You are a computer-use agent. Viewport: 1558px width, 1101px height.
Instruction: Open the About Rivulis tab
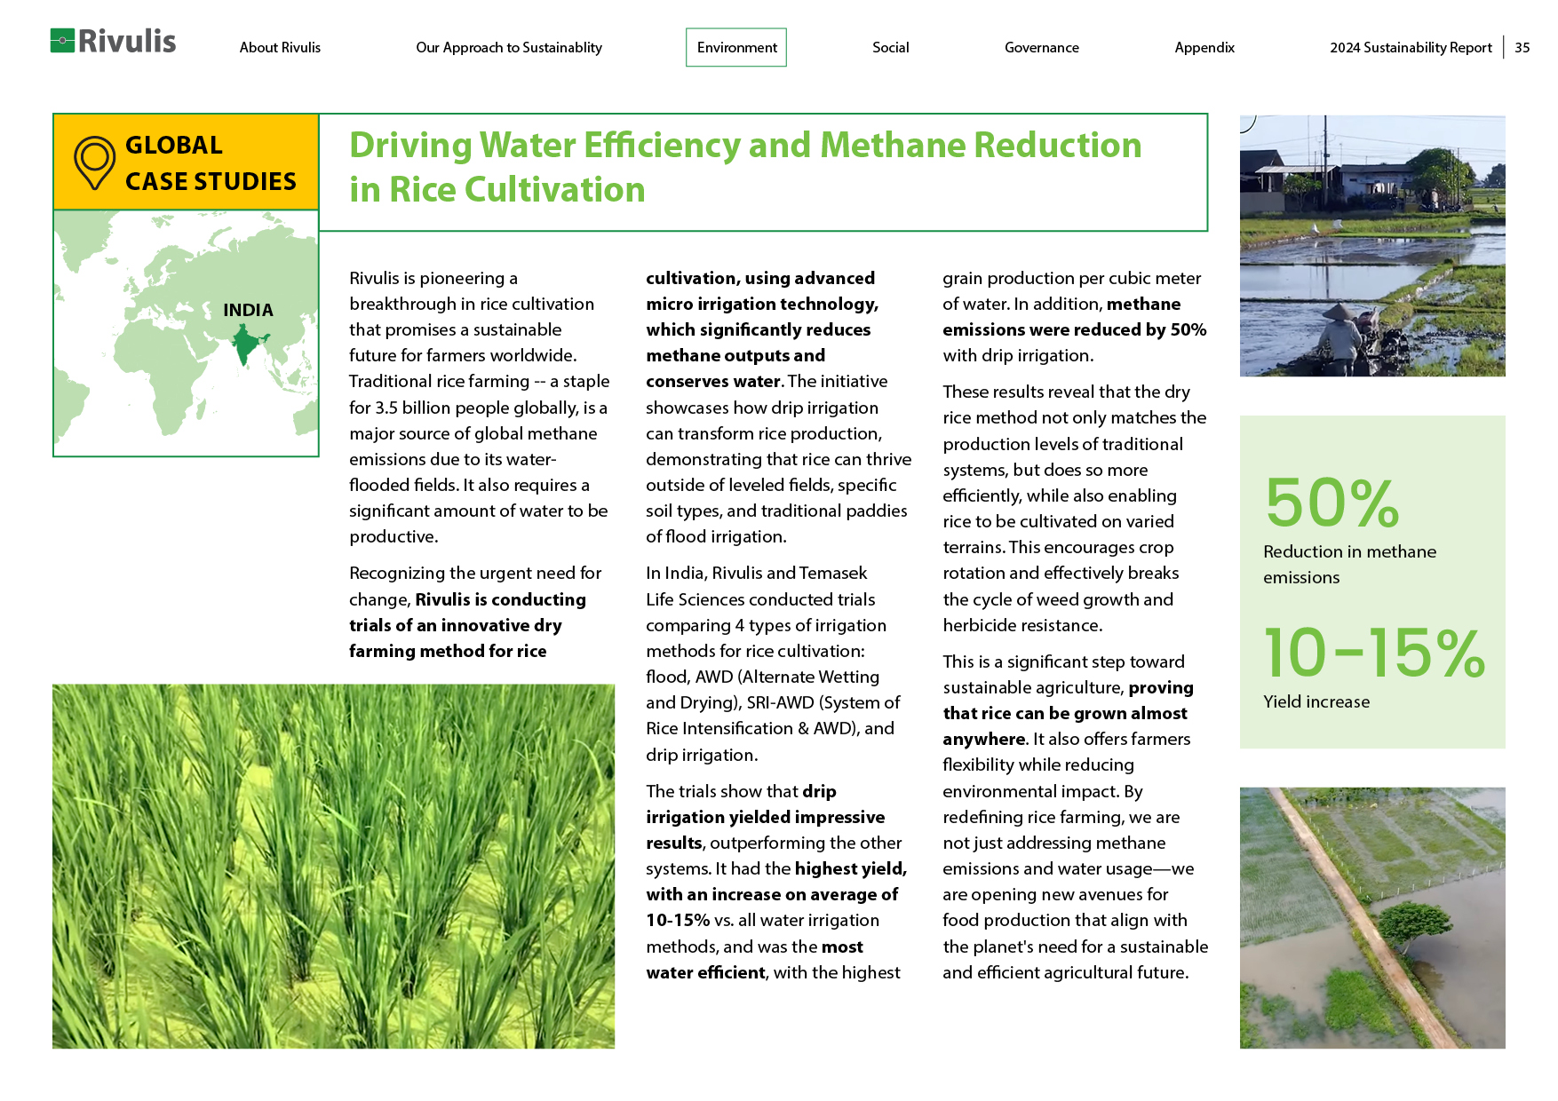[280, 48]
